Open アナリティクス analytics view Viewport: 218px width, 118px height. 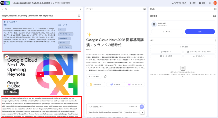tap(179, 3)
